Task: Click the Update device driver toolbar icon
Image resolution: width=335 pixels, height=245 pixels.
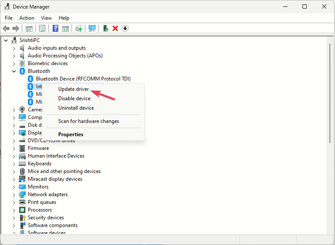Action: (x=79, y=28)
